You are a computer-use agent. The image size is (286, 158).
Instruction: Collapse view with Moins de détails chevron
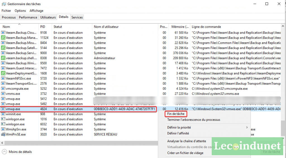4,152
